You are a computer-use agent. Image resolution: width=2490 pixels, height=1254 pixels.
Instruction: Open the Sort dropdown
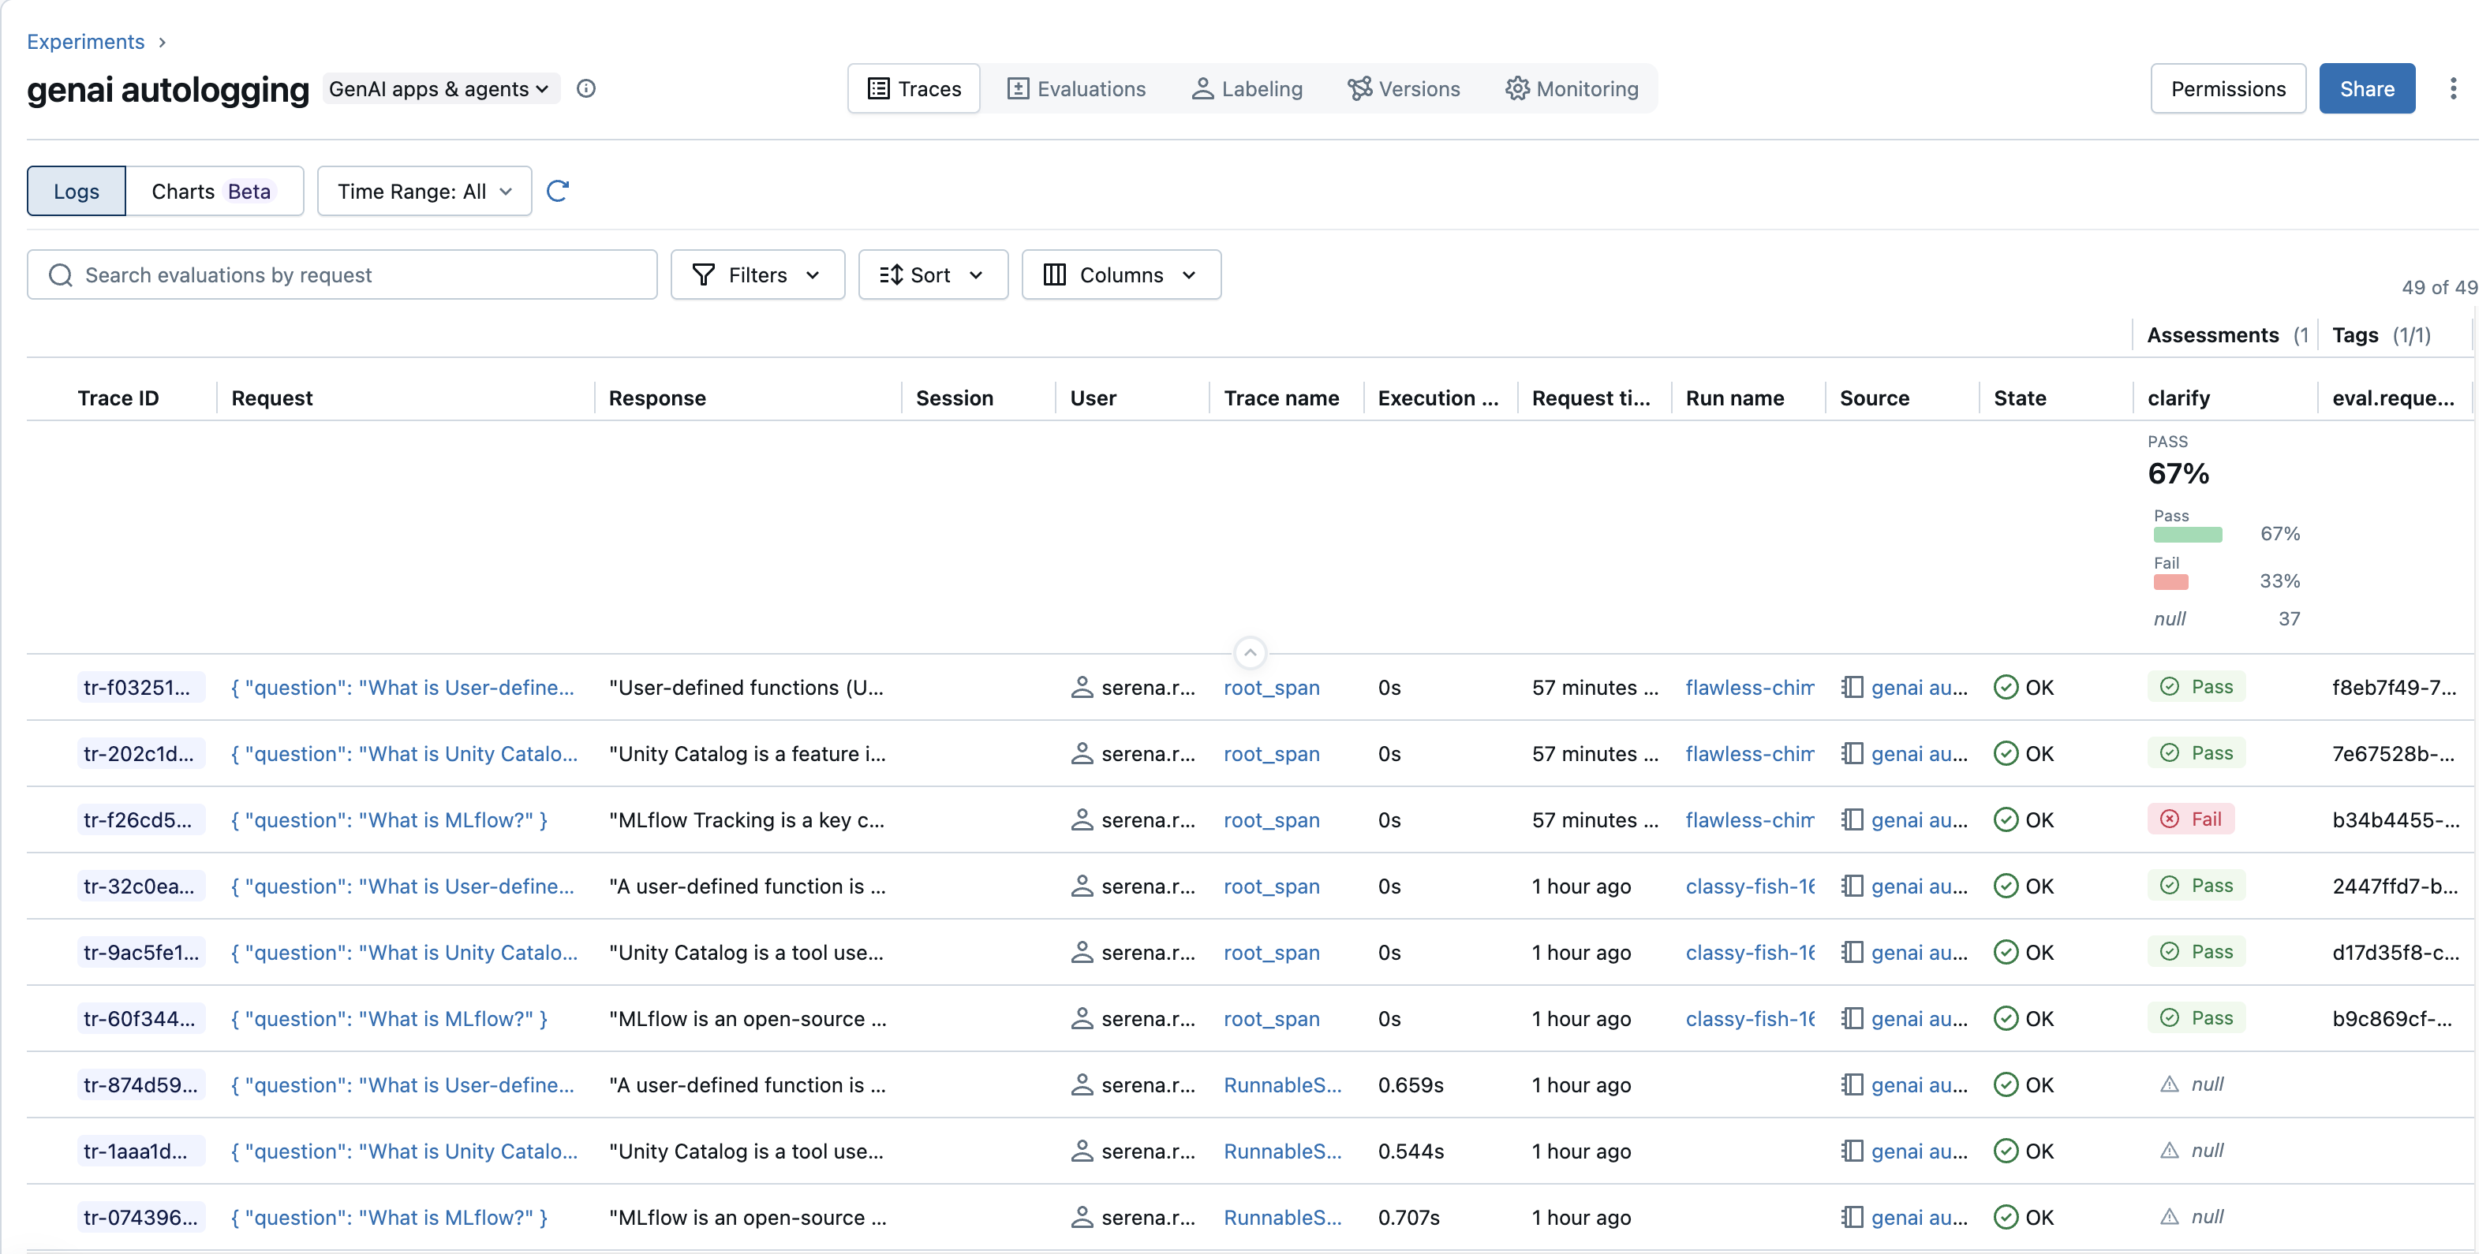coord(932,274)
